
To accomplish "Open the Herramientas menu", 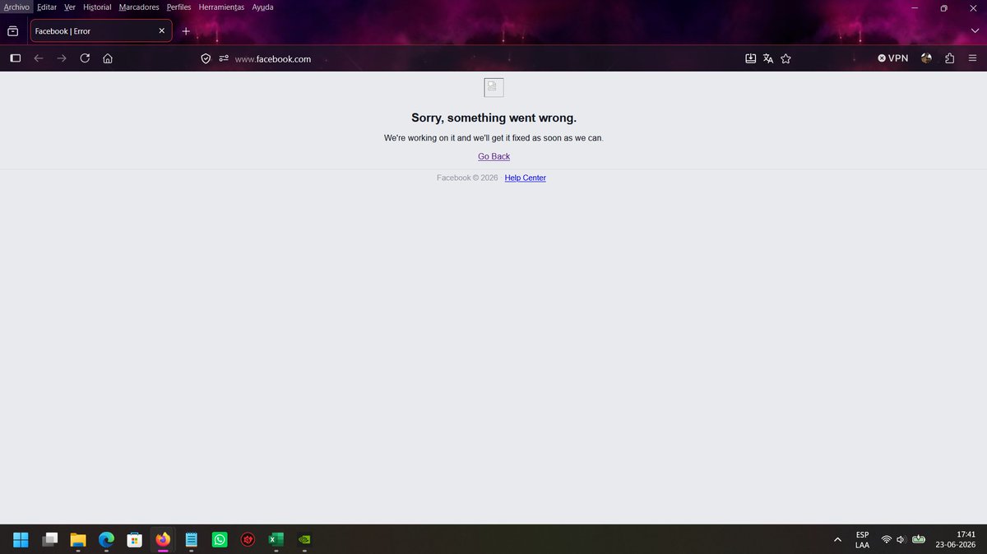I will point(221,7).
